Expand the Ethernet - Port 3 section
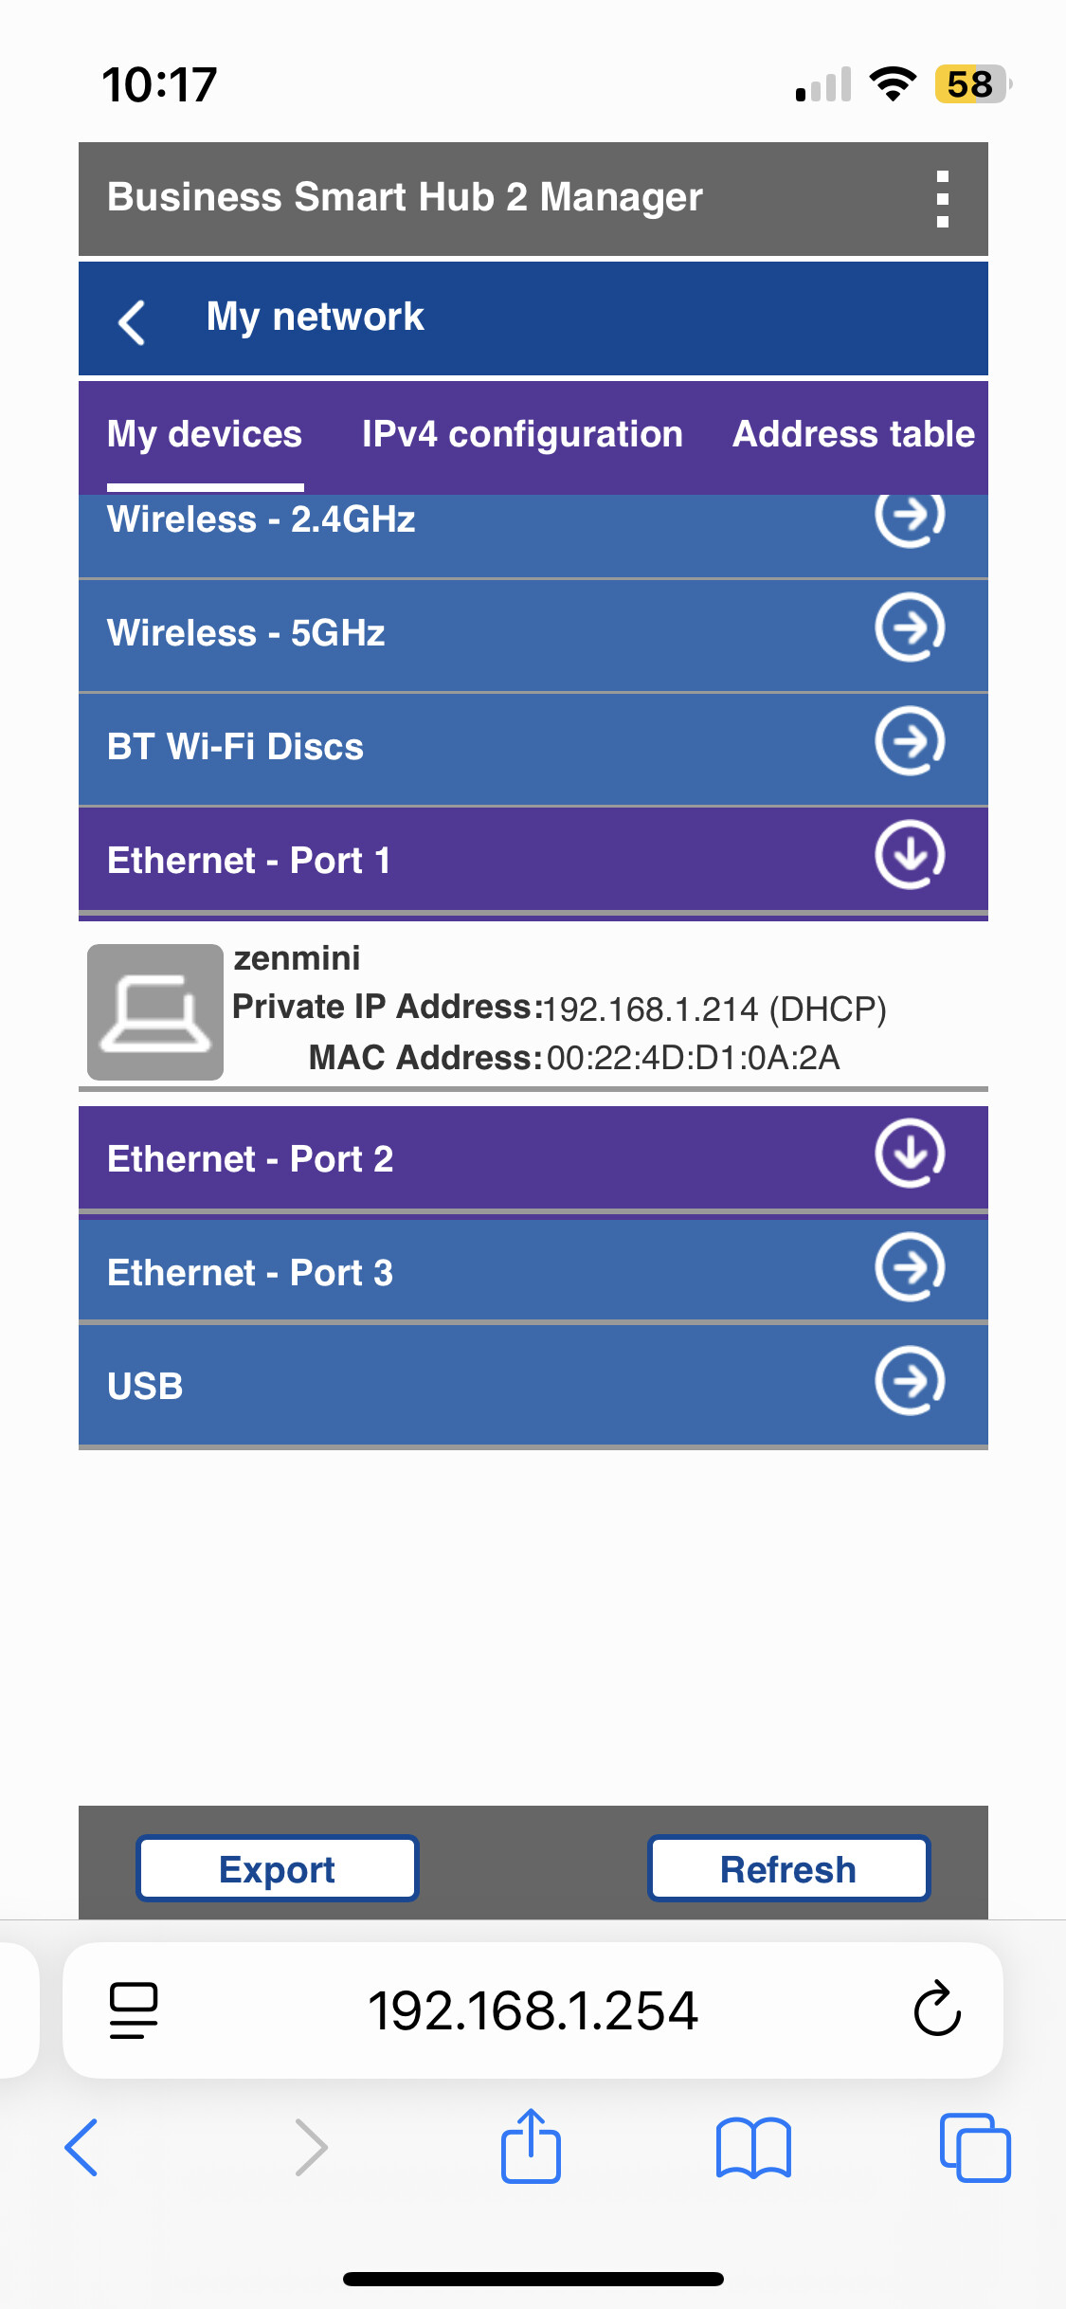The image size is (1066, 2309). tap(533, 1270)
